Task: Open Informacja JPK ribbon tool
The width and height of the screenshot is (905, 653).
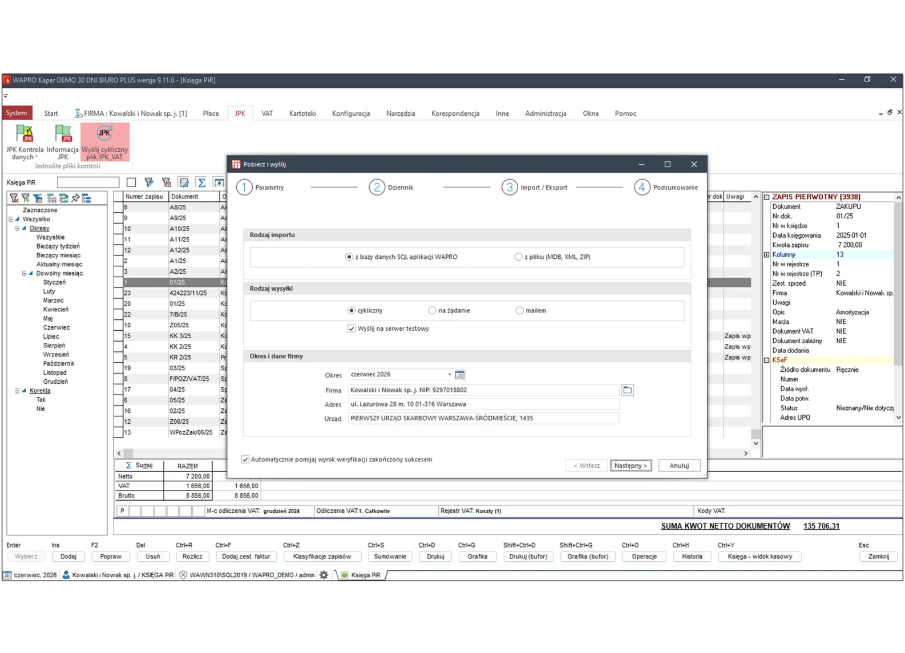Action: [x=63, y=142]
